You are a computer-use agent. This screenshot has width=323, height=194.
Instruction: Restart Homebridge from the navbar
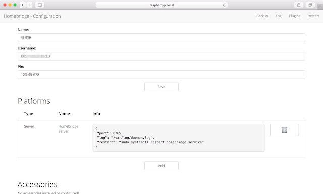coord(313,16)
